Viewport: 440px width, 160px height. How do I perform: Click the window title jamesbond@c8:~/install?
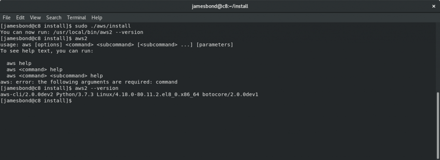(220, 6)
